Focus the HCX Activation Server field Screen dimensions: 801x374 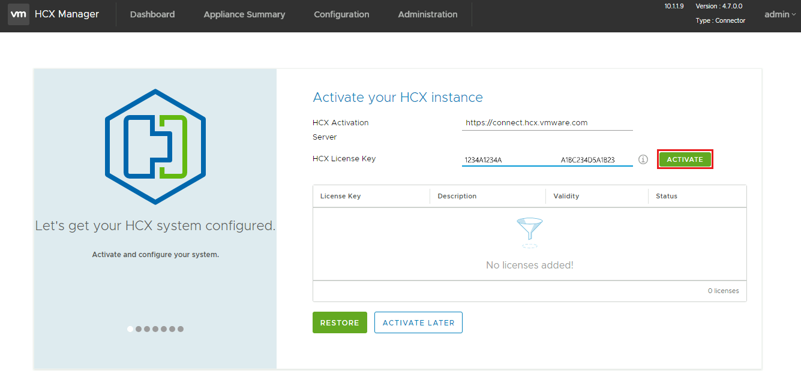(x=547, y=123)
